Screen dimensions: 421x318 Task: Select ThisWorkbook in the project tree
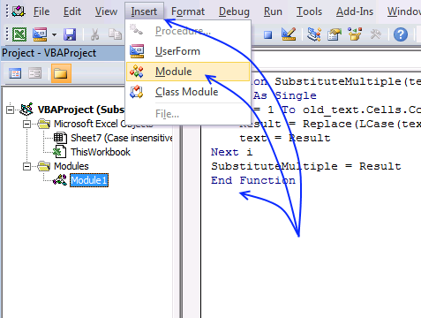(101, 152)
